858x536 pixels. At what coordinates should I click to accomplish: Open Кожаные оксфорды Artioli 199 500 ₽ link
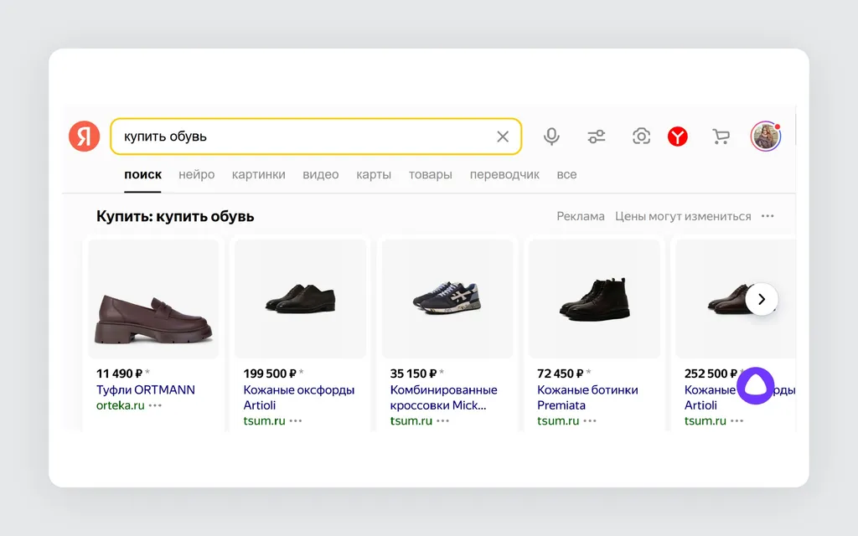299,398
